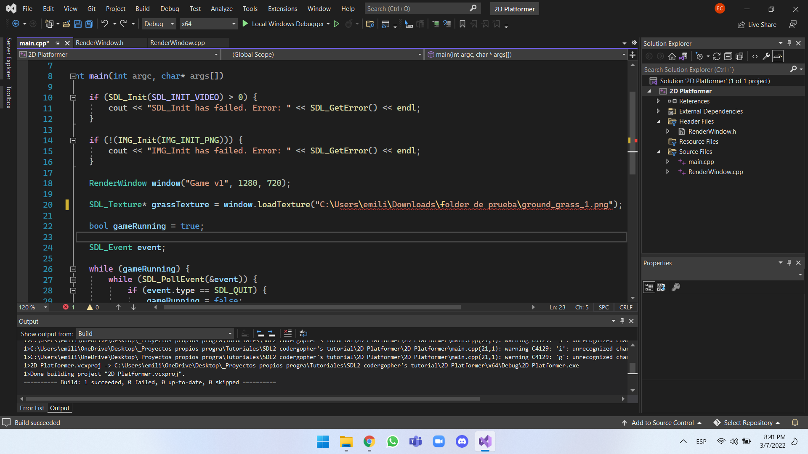Toggle a bookmark on the current line
This screenshot has height=454, width=808.
462,24
